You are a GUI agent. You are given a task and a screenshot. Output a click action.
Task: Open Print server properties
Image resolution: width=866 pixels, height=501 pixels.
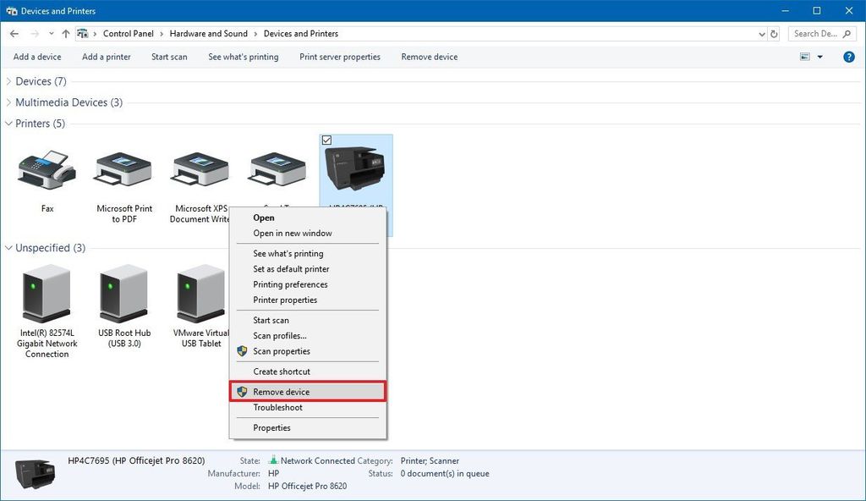coord(339,57)
